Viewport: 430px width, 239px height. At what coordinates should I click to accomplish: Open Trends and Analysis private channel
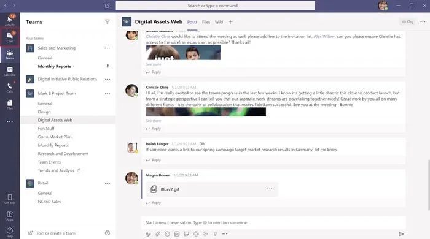click(x=56, y=170)
